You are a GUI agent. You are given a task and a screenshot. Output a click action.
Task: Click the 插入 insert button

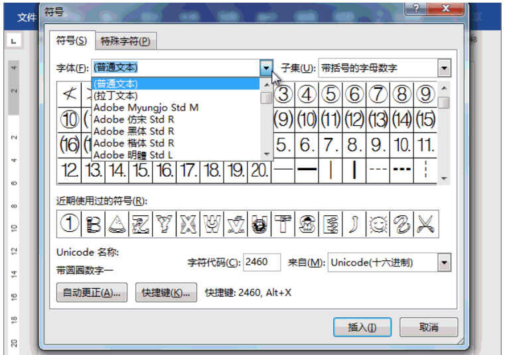(362, 327)
